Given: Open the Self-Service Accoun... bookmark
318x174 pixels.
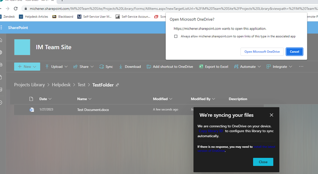Looking at the screenshot, I should (x=133, y=17).
